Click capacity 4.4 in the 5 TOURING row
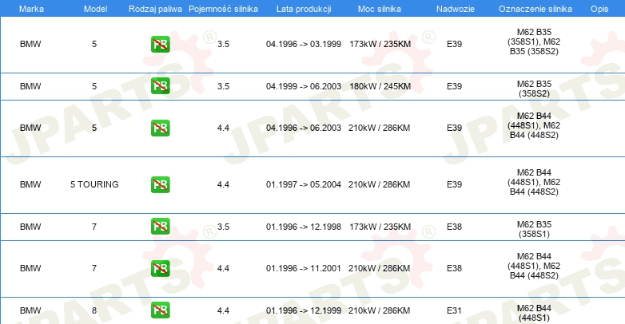 click(x=223, y=184)
